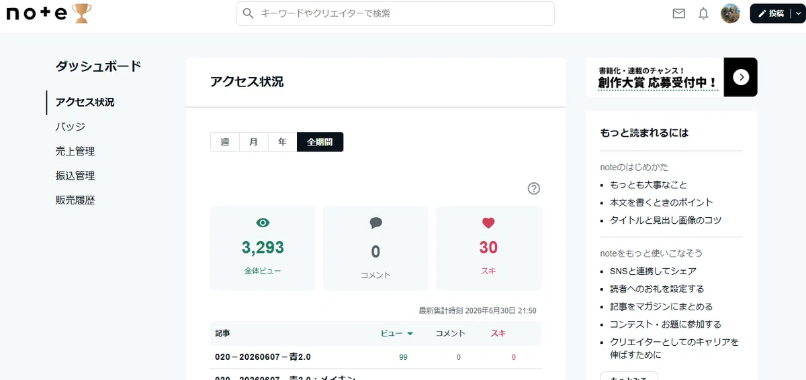Click the eye icon for 全体ビュー

tap(263, 223)
